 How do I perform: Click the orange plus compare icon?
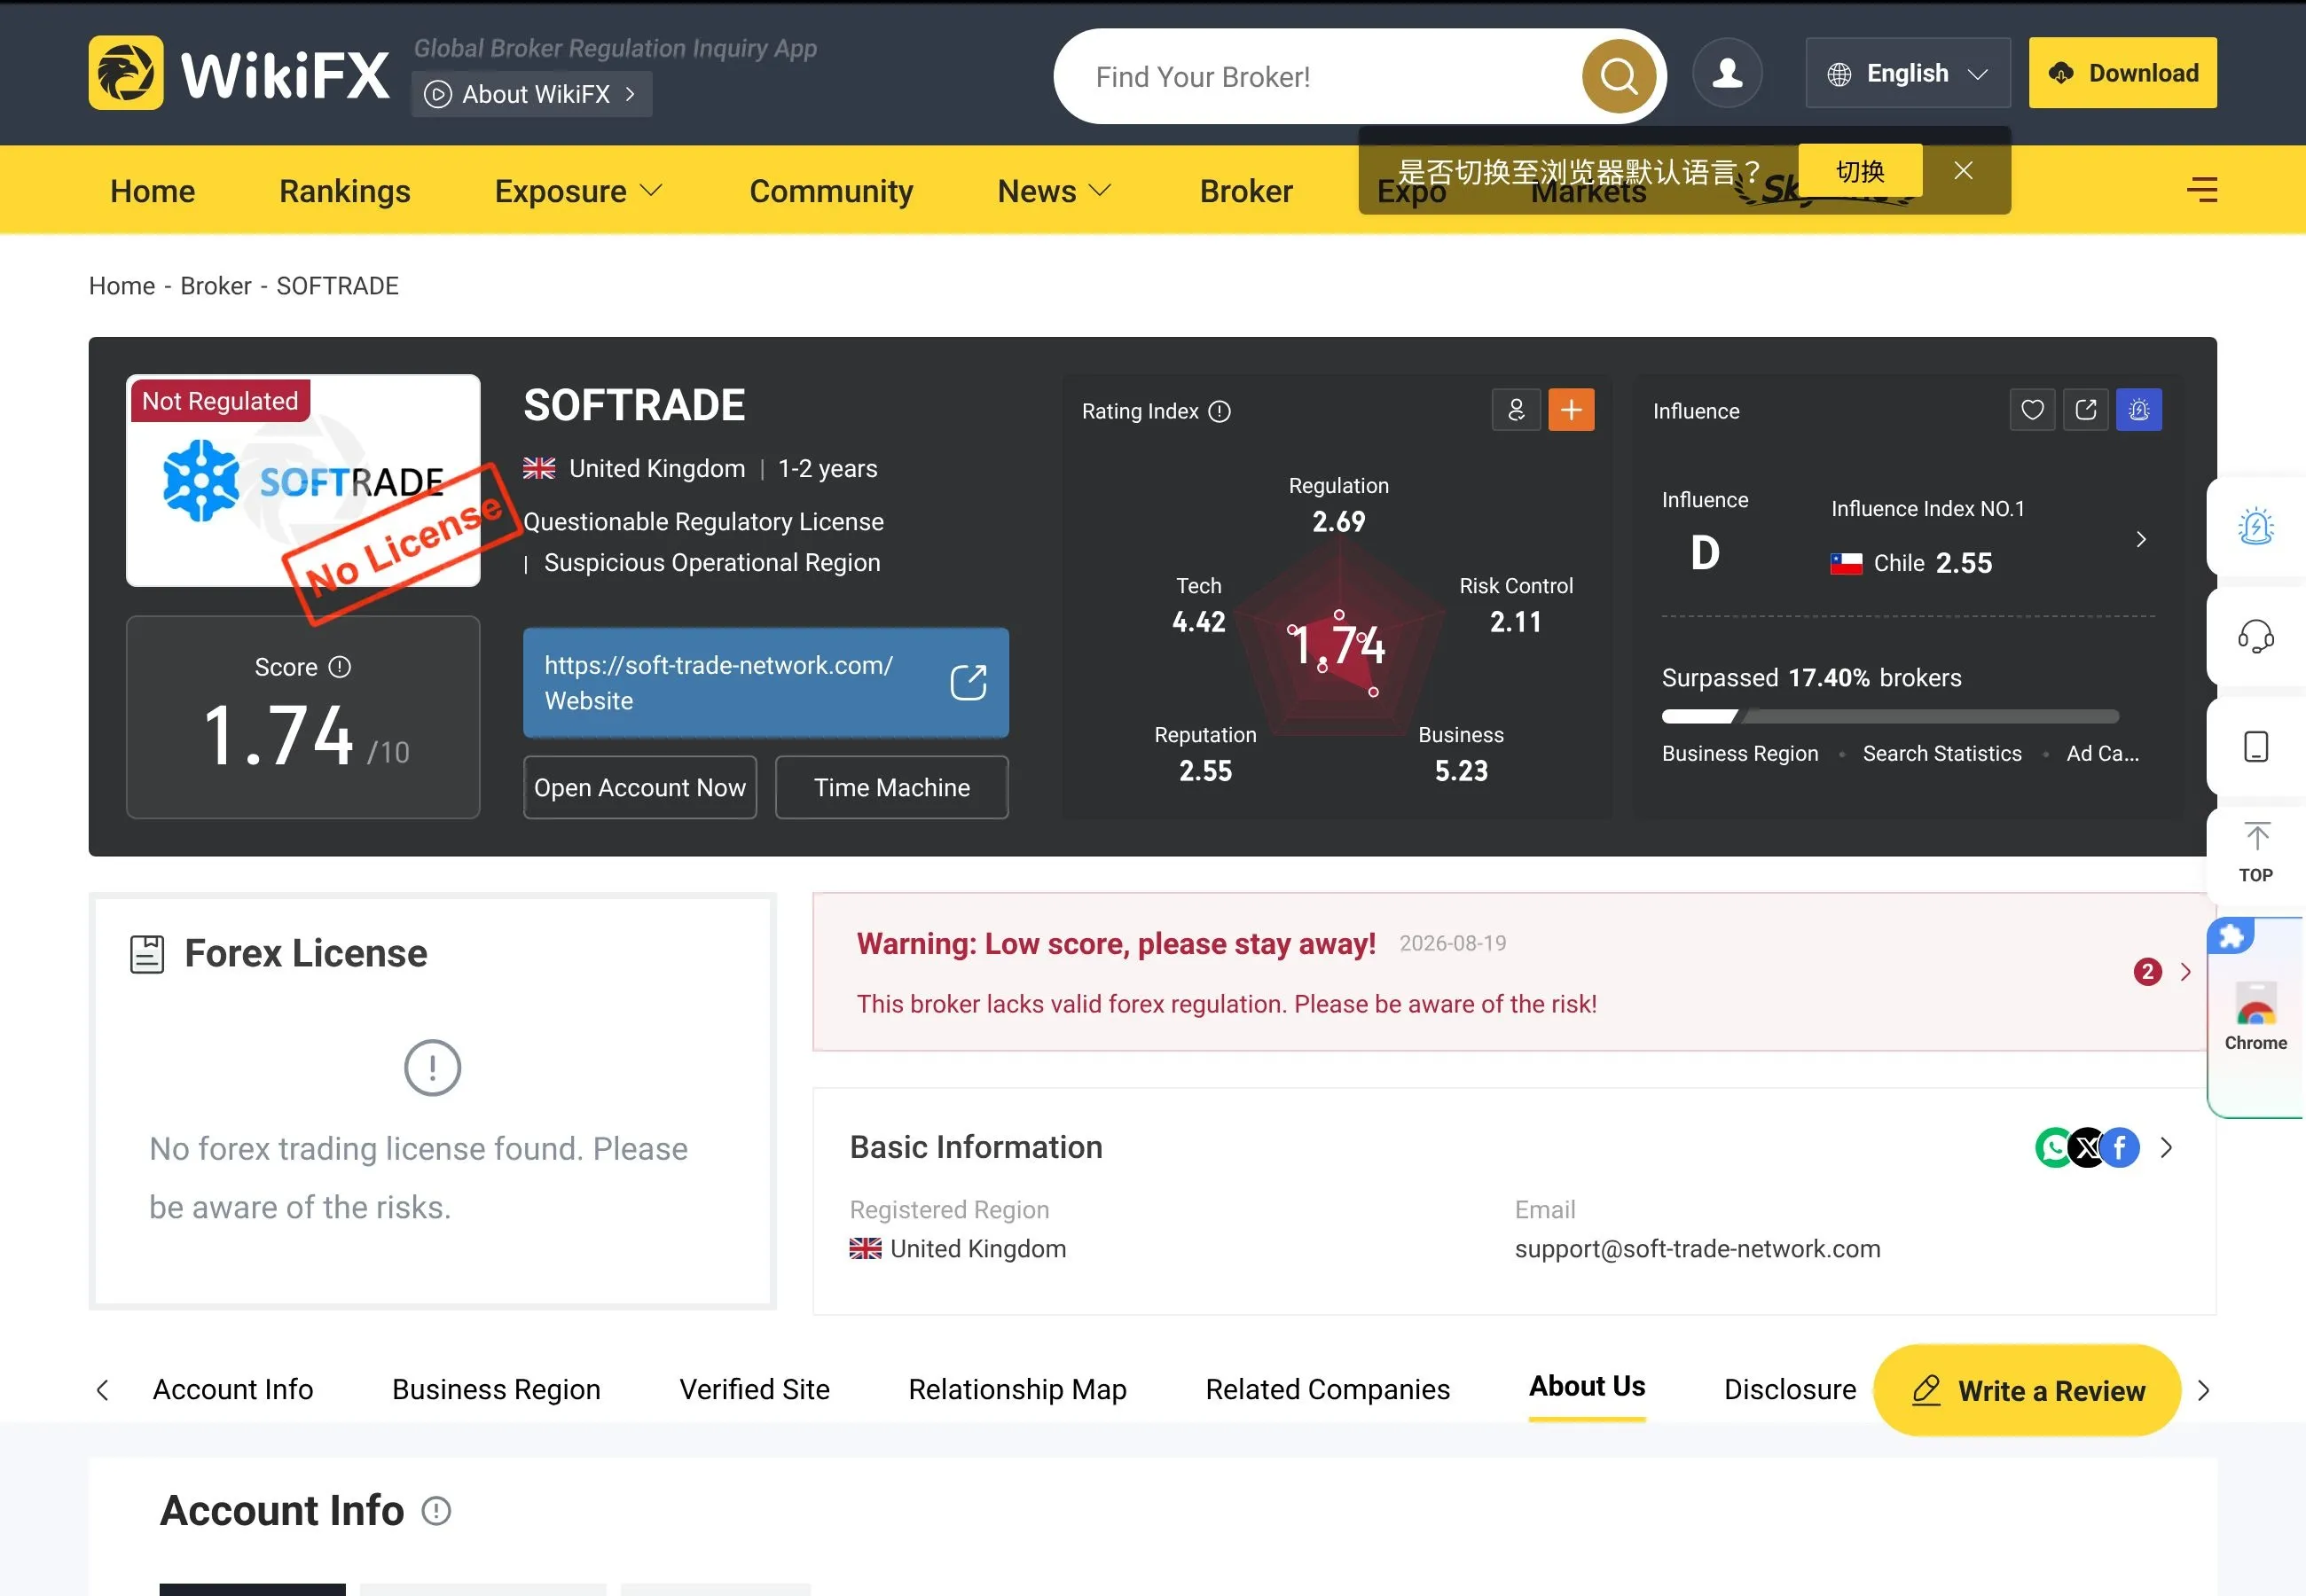tap(1571, 410)
